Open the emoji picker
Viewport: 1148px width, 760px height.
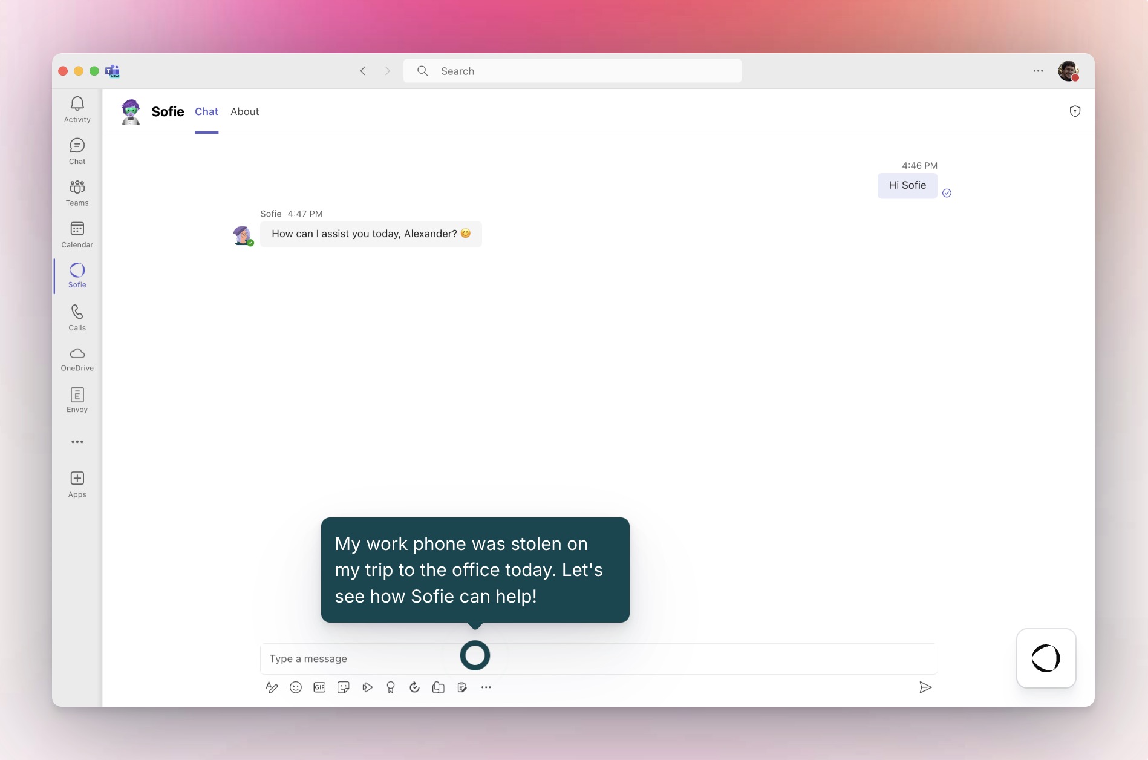pyautogui.click(x=296, y=687)
